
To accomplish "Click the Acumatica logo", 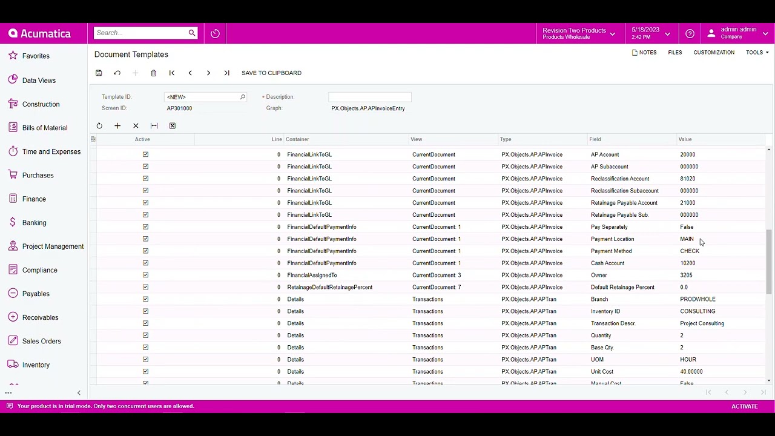I will (39, 33).
